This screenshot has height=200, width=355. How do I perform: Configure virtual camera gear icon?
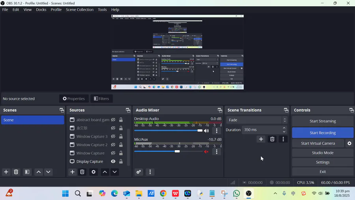(349, 143)
